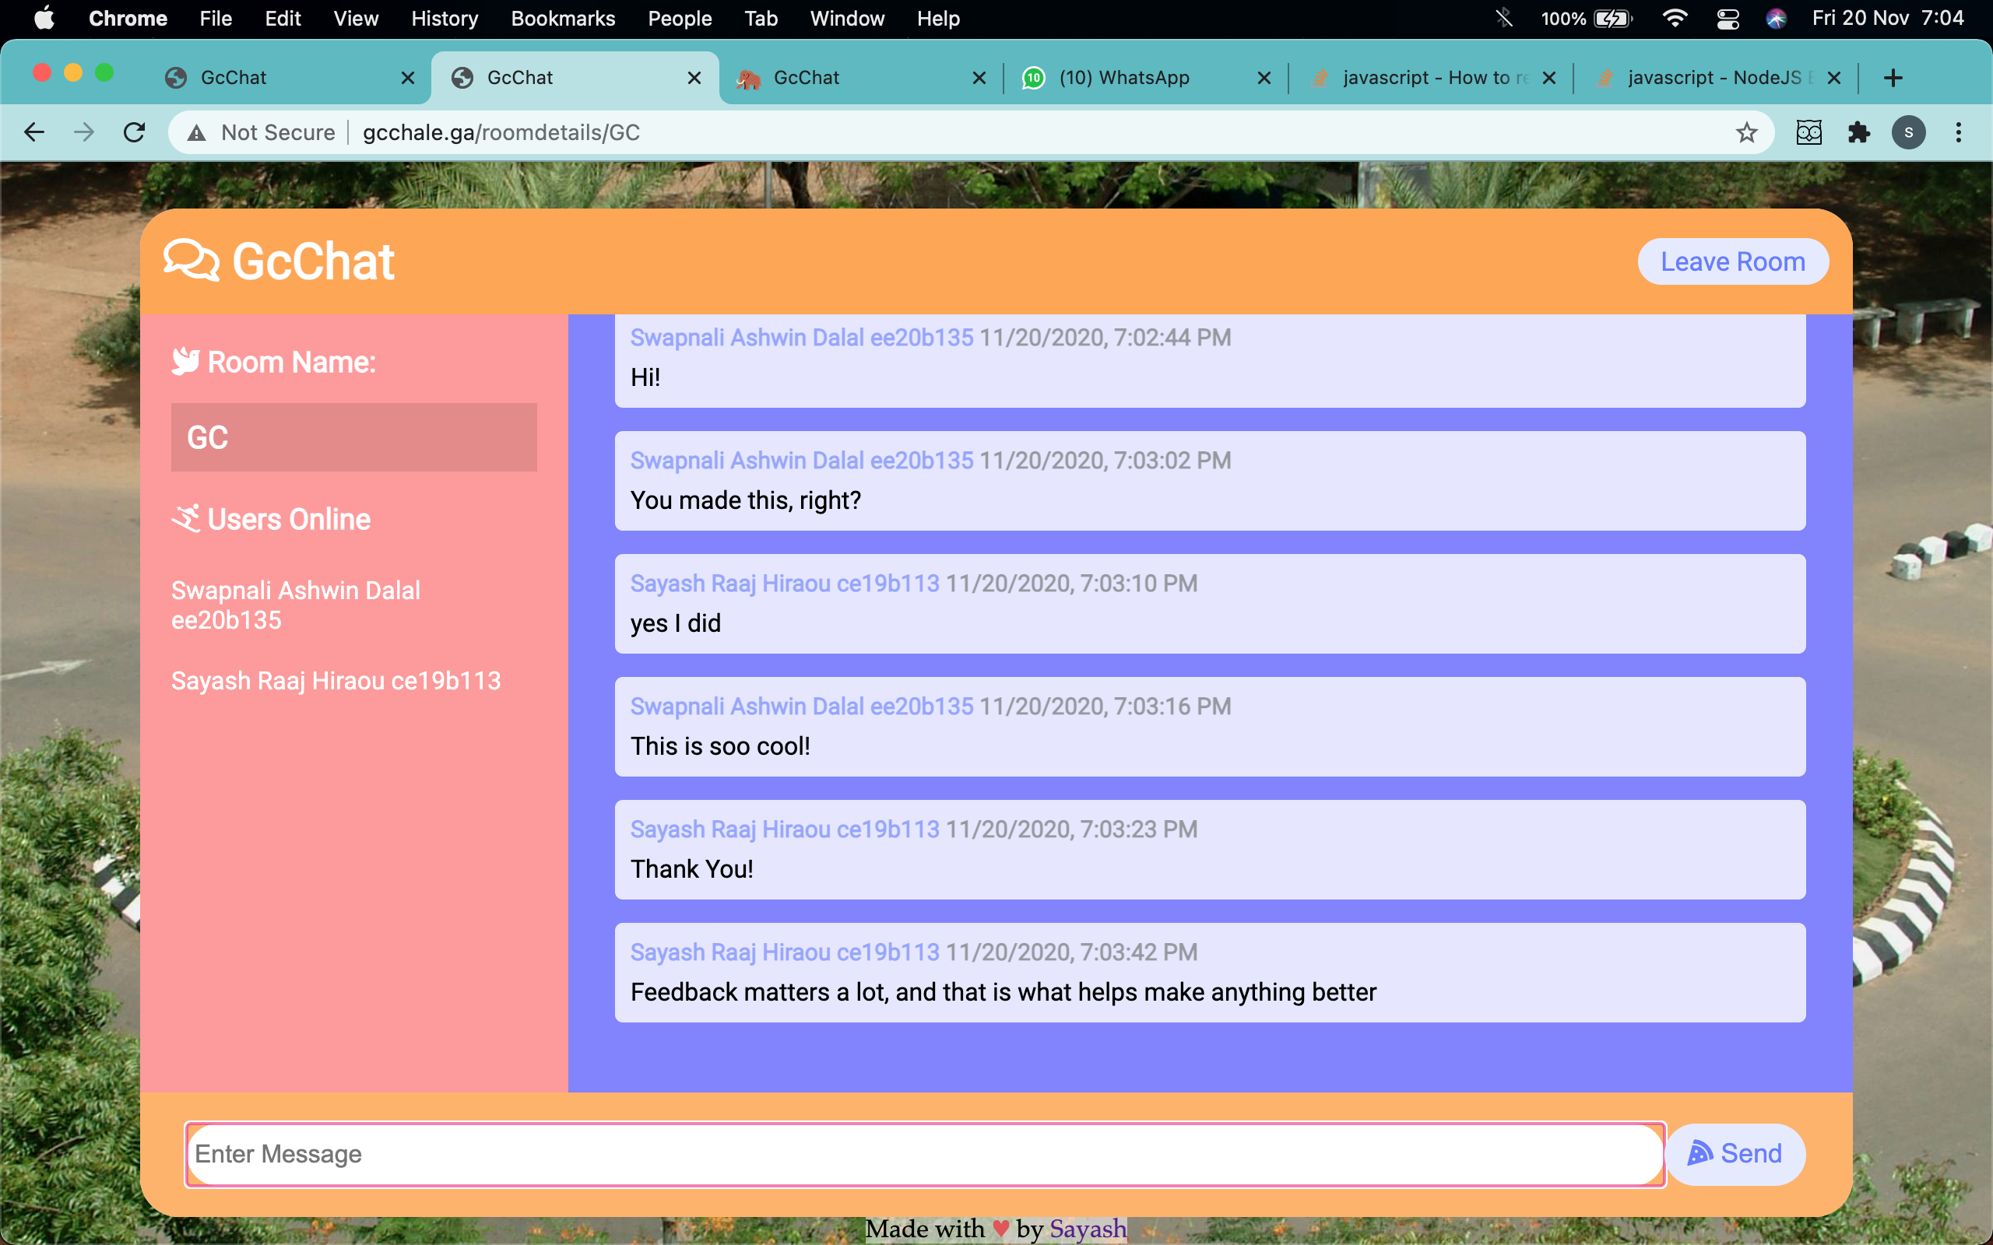Click the skiing icon beside Users Online

pyautogui.click(x=186, y=519)
